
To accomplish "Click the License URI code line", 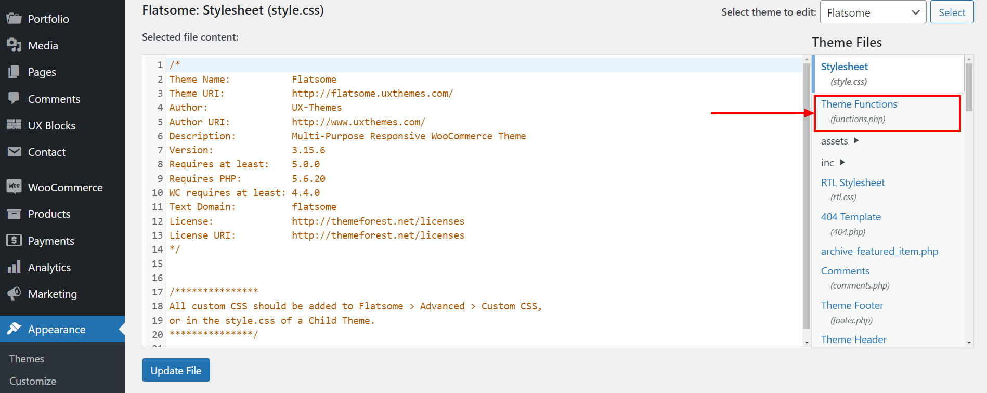I will click(x=317, y=235).
